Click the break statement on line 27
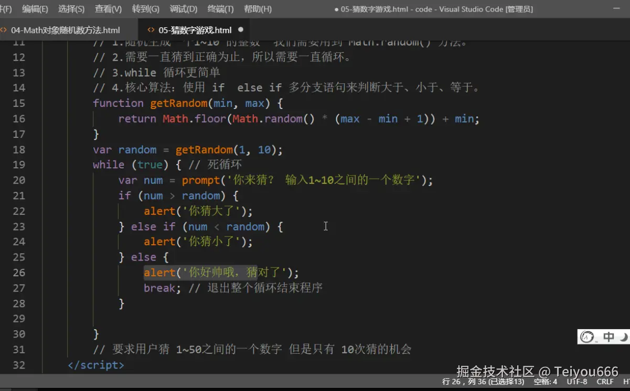 (163, 288)
